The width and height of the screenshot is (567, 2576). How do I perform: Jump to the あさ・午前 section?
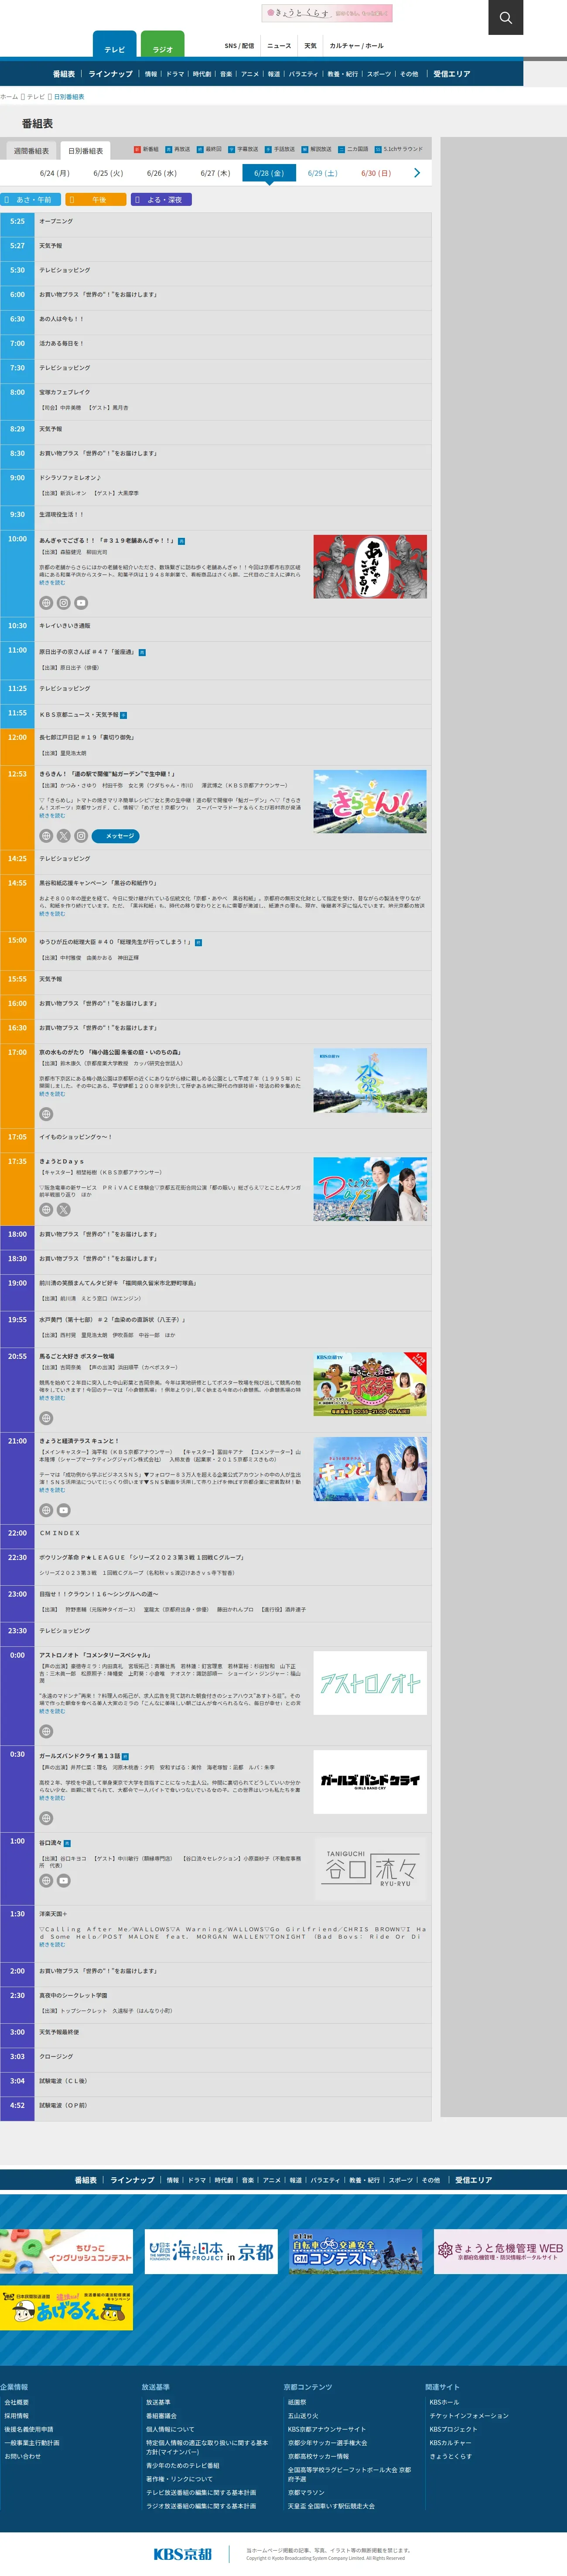(x=31, y=200)
